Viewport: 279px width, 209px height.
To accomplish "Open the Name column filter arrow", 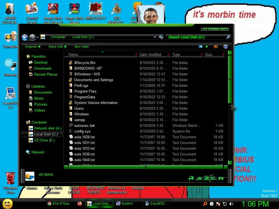I will tap(136, 54).
